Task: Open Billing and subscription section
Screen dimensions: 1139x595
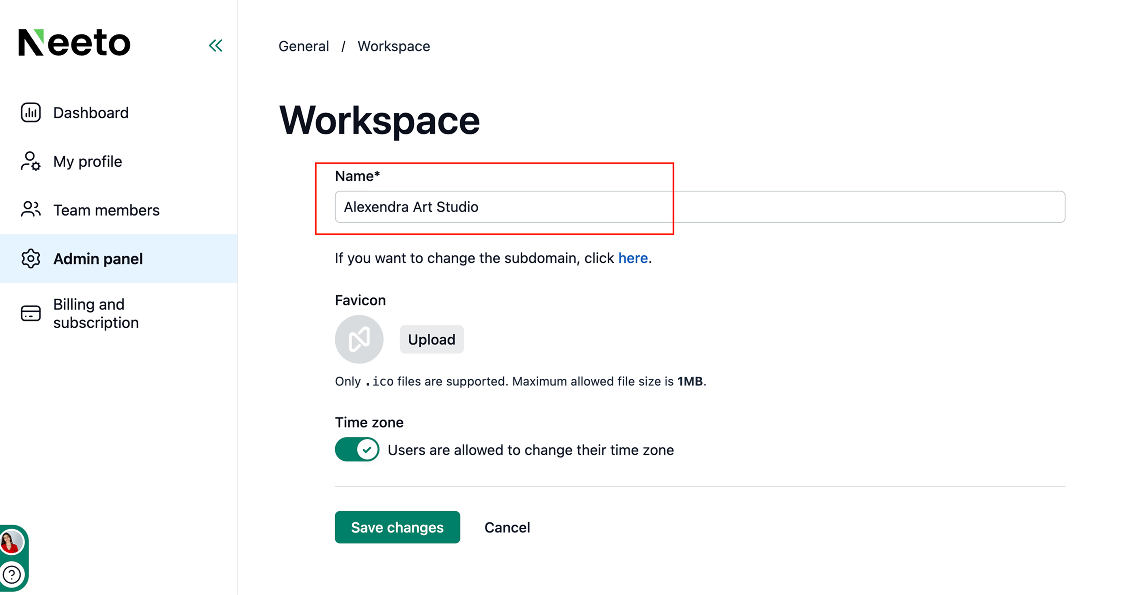Action: point(95,313)
